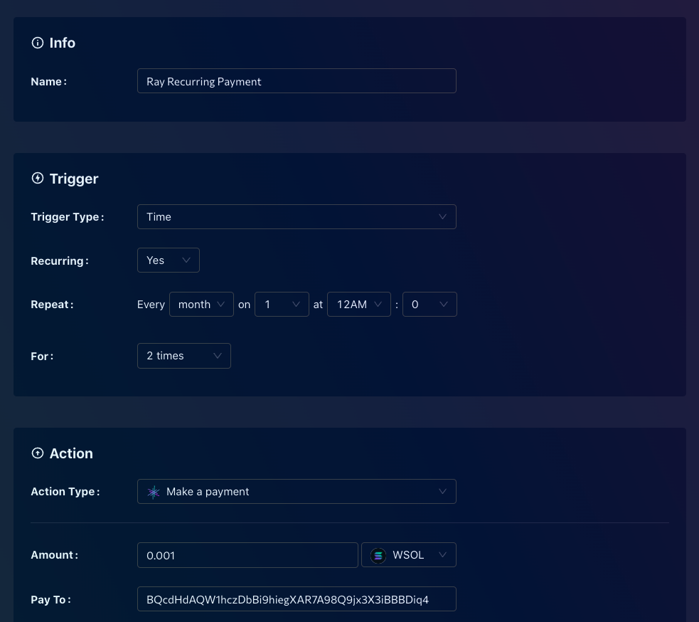
Task: Click the circled info icon beside Info
Action: [x=37, y=42]
